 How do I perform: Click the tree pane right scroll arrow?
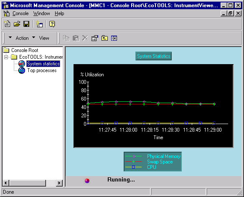[x=59, y=183]
